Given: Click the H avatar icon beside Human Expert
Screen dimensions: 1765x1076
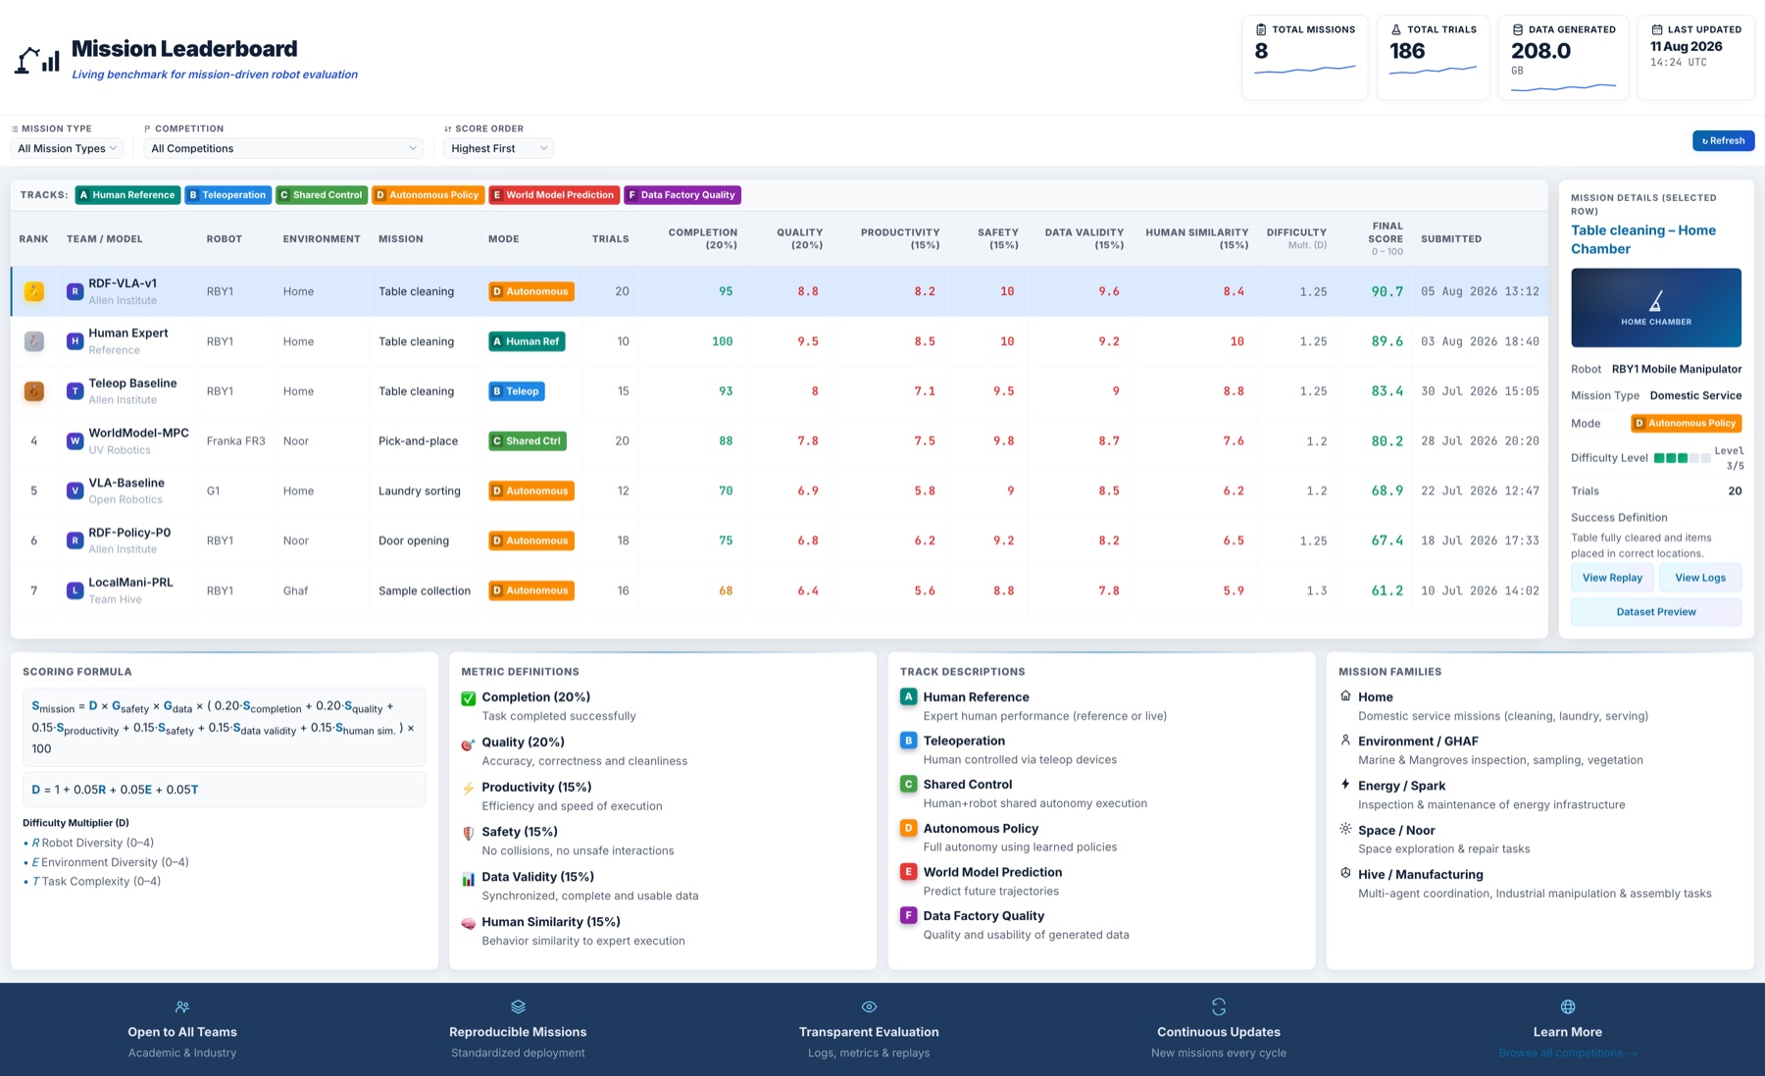Looking at the screenshot, I should [x=75, y=341].
